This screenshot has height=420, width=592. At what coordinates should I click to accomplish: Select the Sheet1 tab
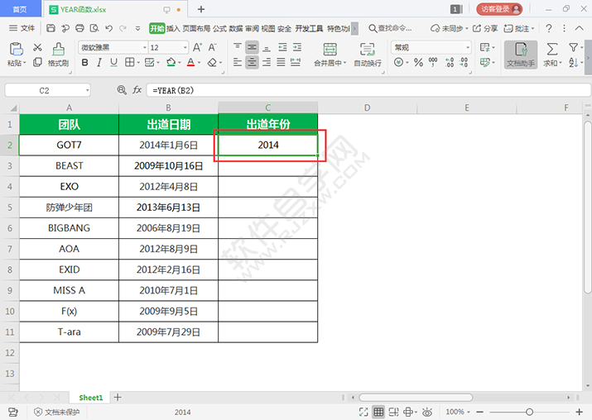[90, 398]
